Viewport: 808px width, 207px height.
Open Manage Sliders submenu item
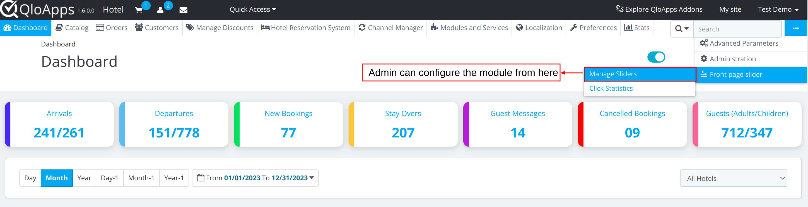pos(640,74)
